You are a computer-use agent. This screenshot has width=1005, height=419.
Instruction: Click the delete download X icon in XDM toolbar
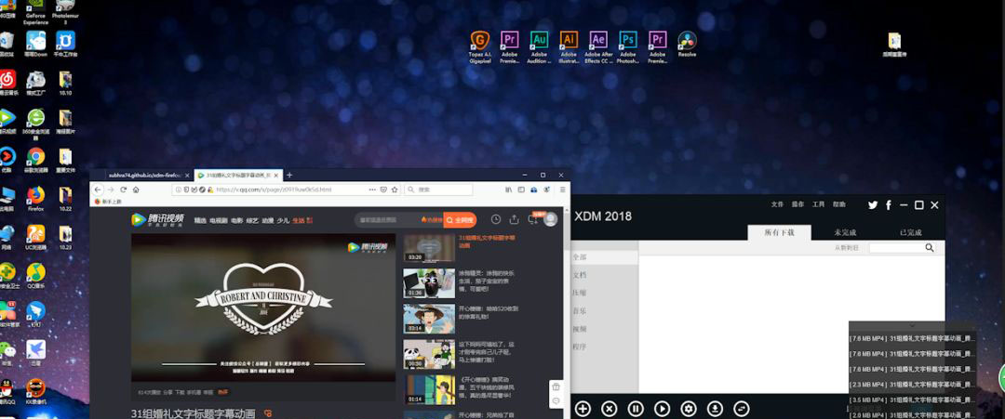[x=610, y=409]
